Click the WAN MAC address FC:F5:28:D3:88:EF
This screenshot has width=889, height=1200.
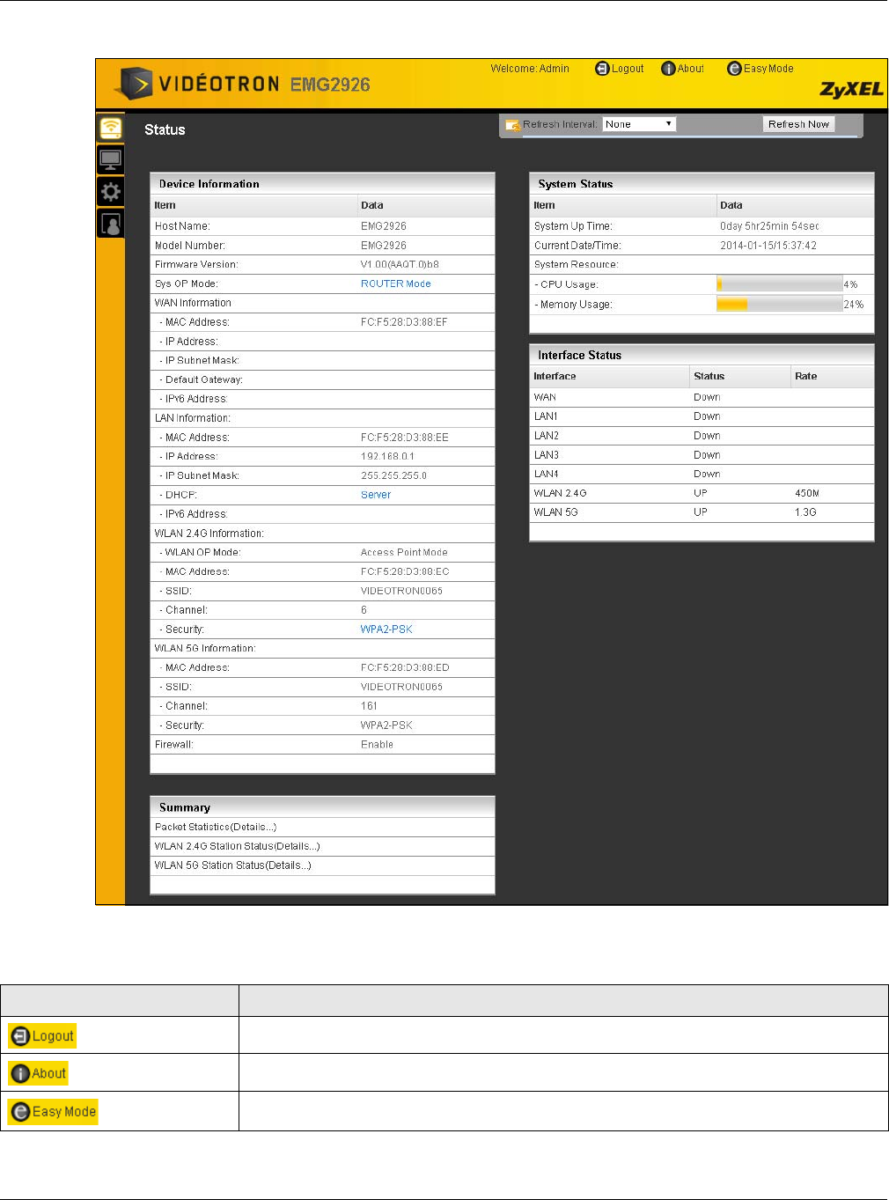pyautogui.click(x=404, y=322)
